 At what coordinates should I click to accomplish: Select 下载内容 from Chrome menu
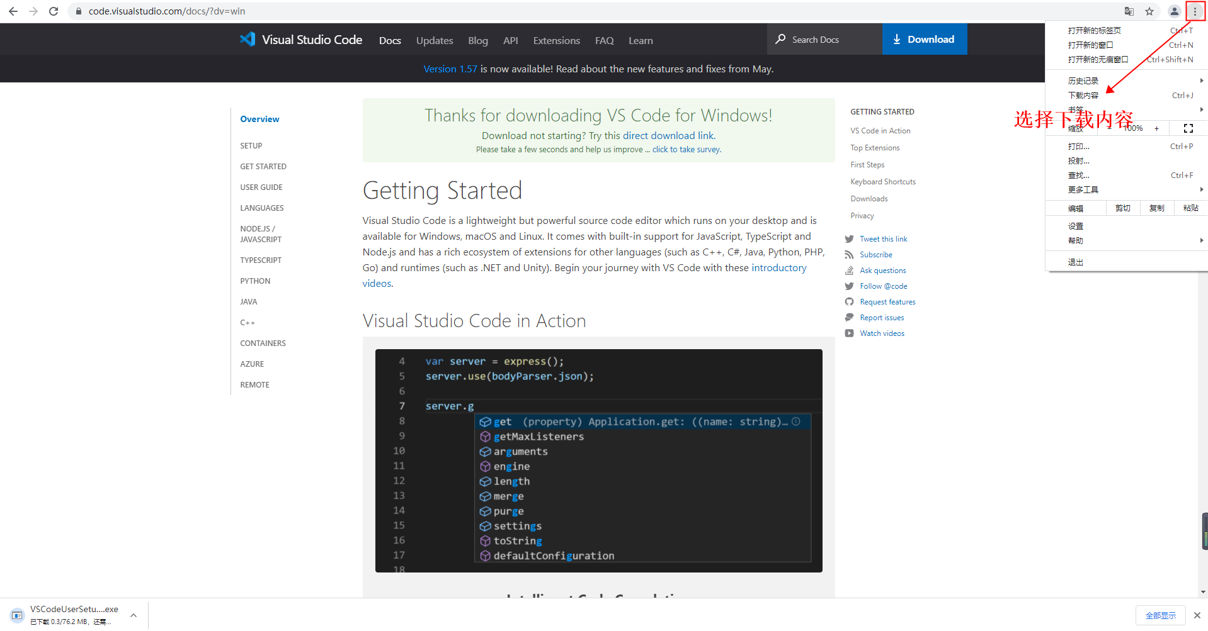coord(1126,95)
